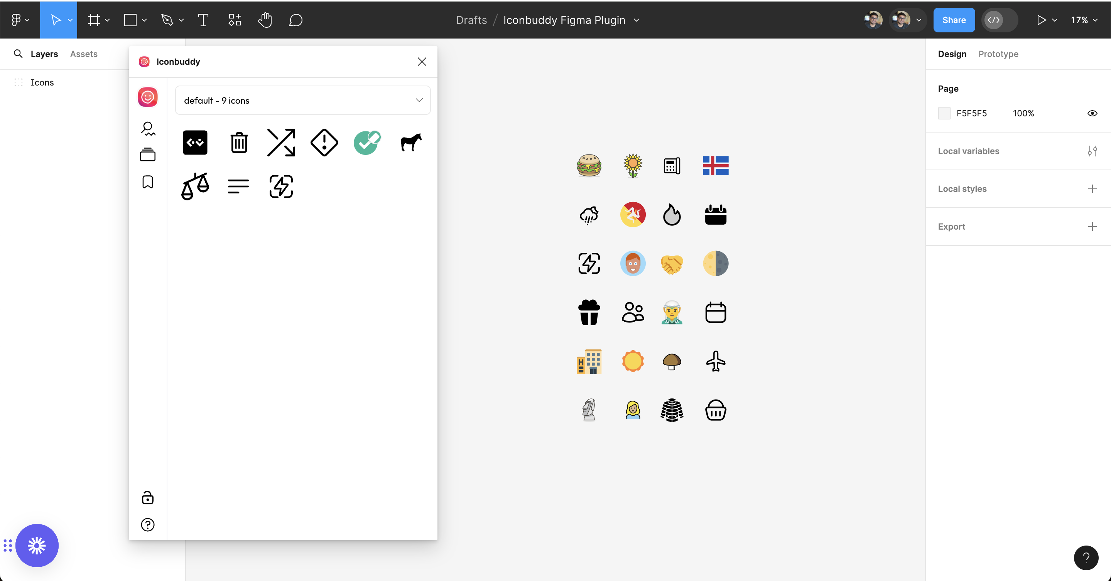
Task: Open Iconbuddy search icons section
Action: click(148, 128)
